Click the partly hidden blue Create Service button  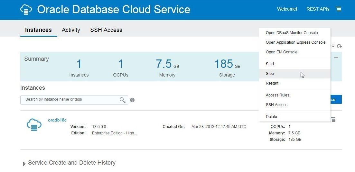(x=336, y=99)
